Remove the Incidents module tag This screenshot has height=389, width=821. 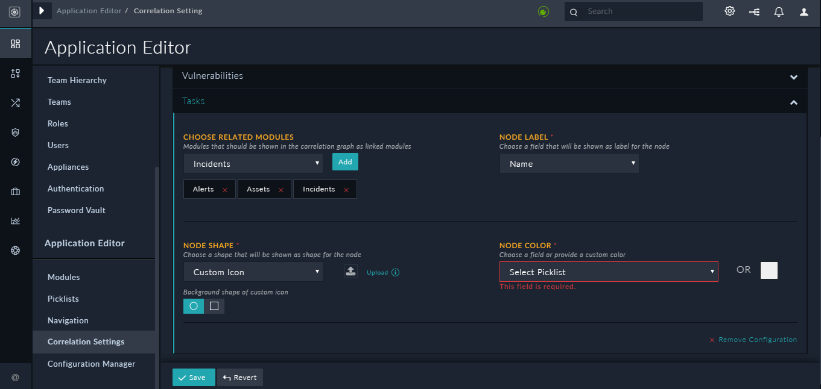(346, 190)
